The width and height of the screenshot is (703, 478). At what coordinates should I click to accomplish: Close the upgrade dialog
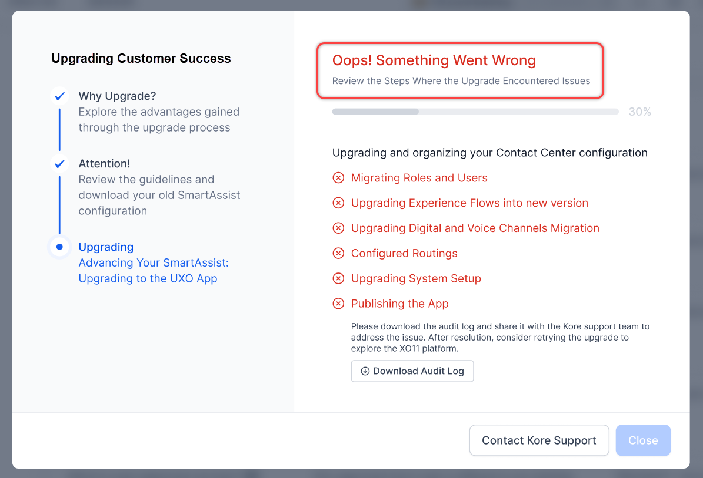(x=643, y=440)
